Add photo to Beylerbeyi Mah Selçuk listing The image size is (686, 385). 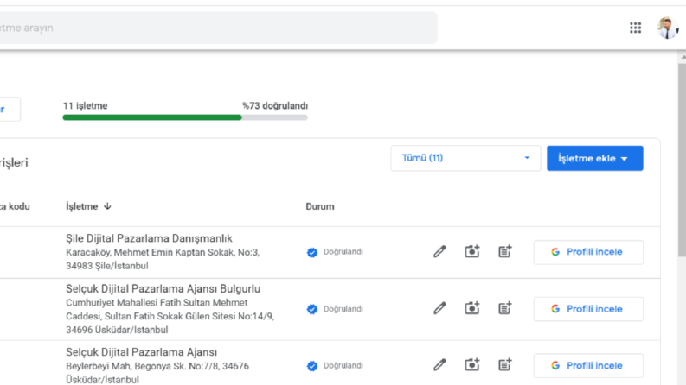(472, 364)
